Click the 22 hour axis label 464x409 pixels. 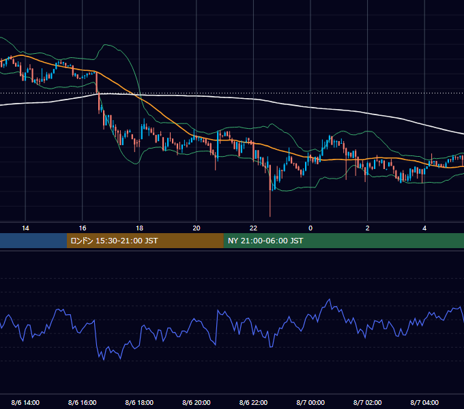(x=253, y=228)
